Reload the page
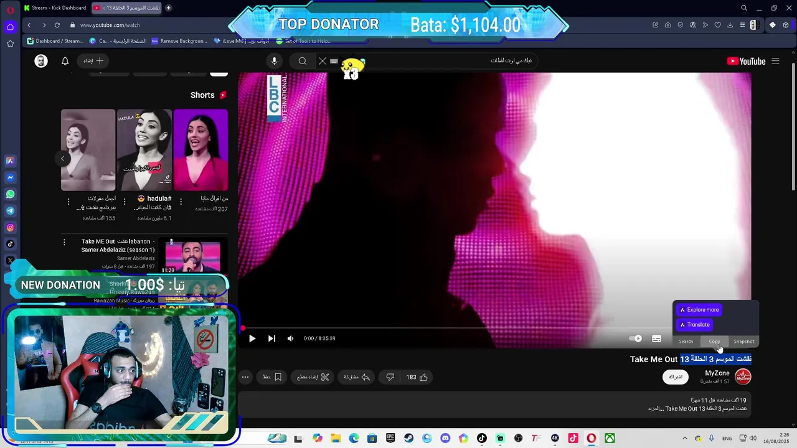This screenshot has width=797, height=448. point(57,25)
